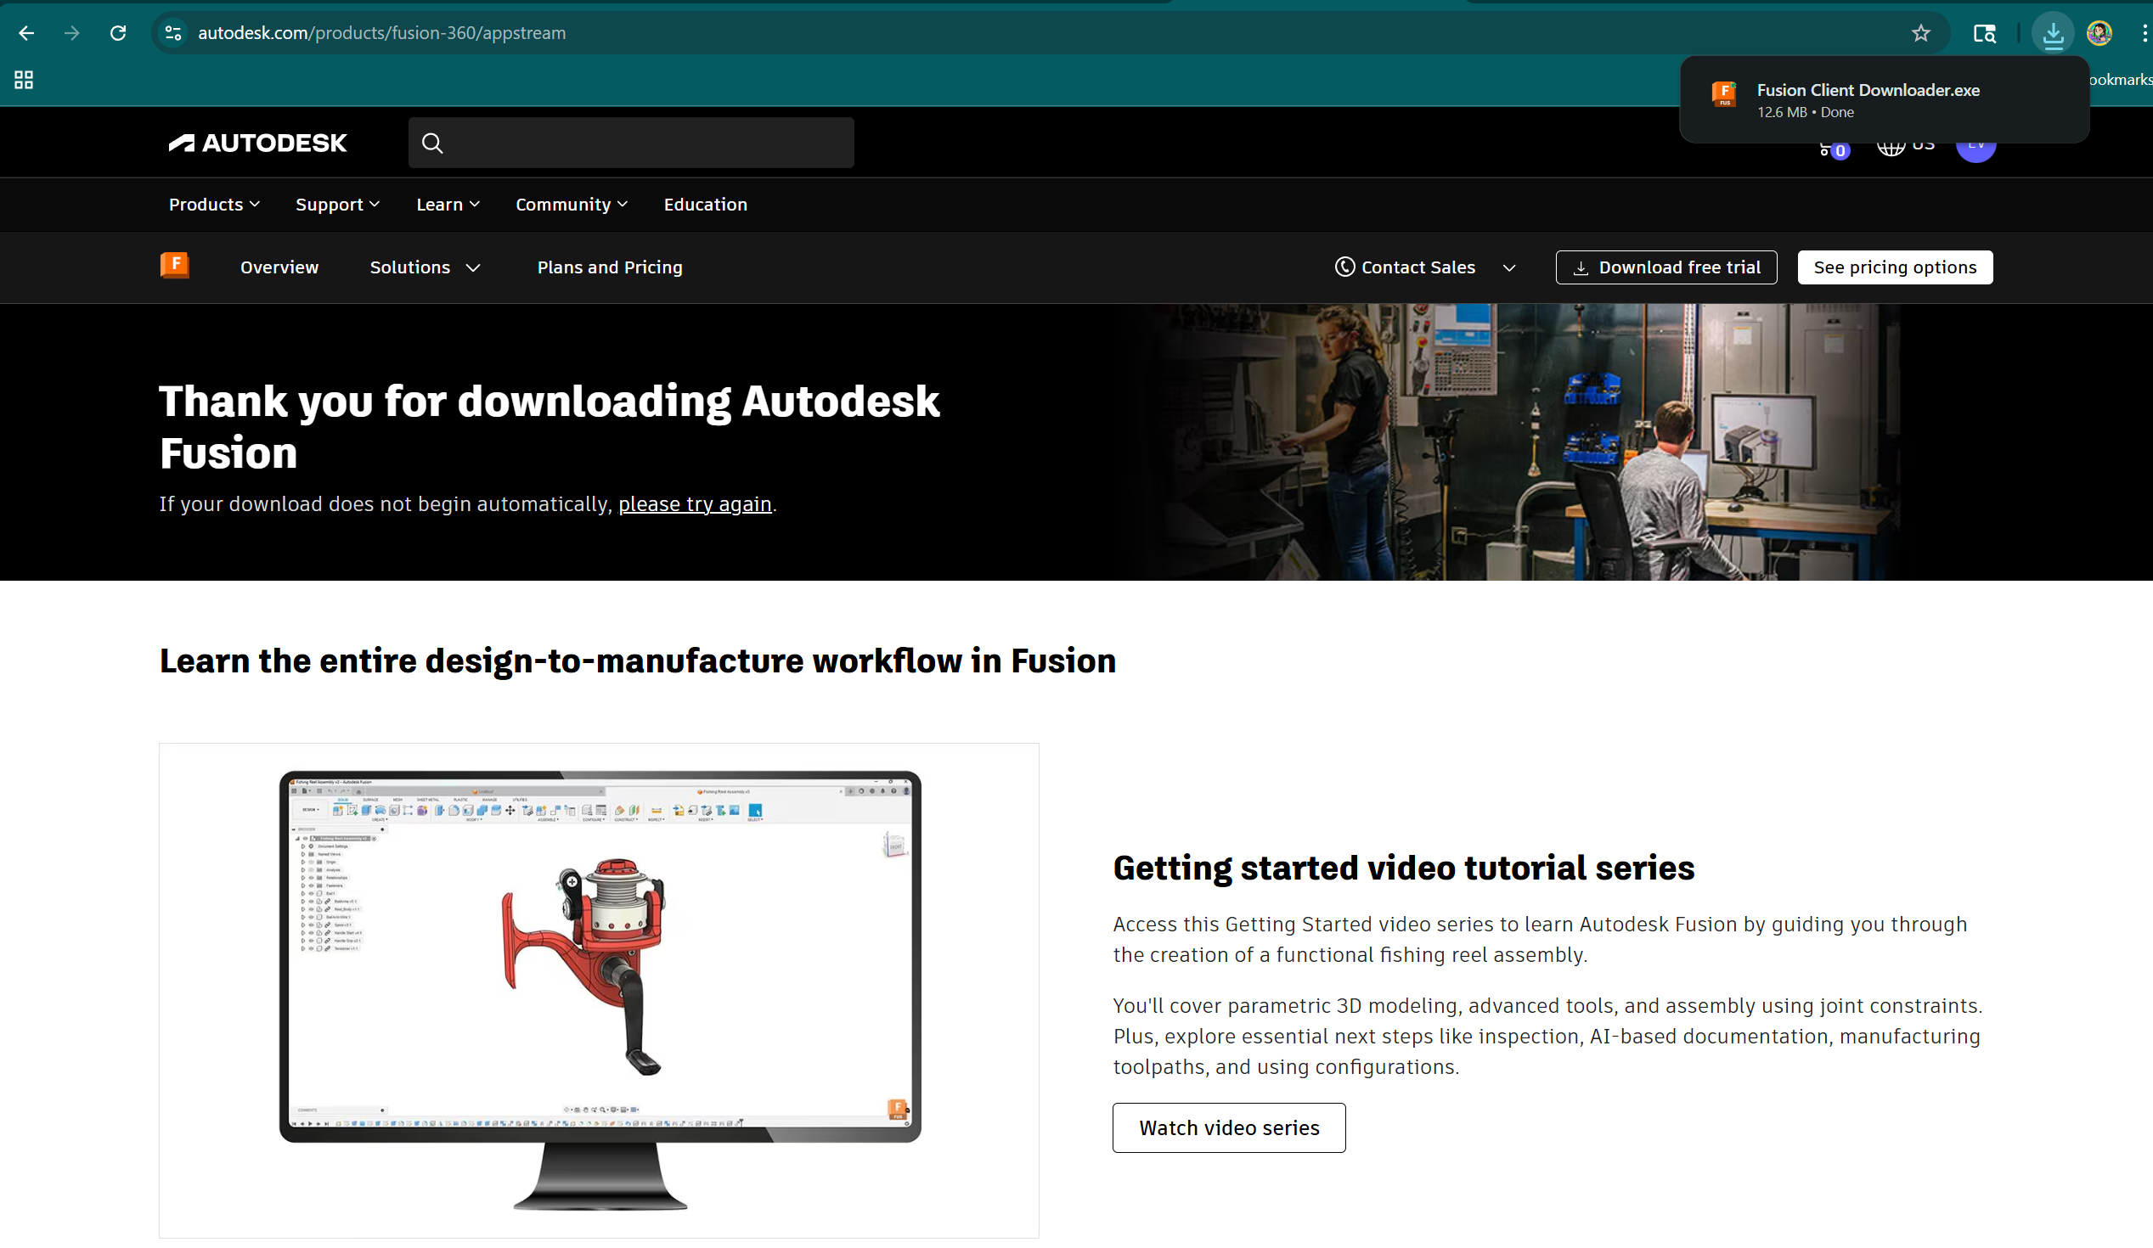The width and height of the screenshot is (2153, 1248).
Task: Open the Solutions dropdown
Action: (425, 267)
